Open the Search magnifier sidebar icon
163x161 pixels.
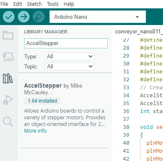pyautogui.click(x=8, y=122)
